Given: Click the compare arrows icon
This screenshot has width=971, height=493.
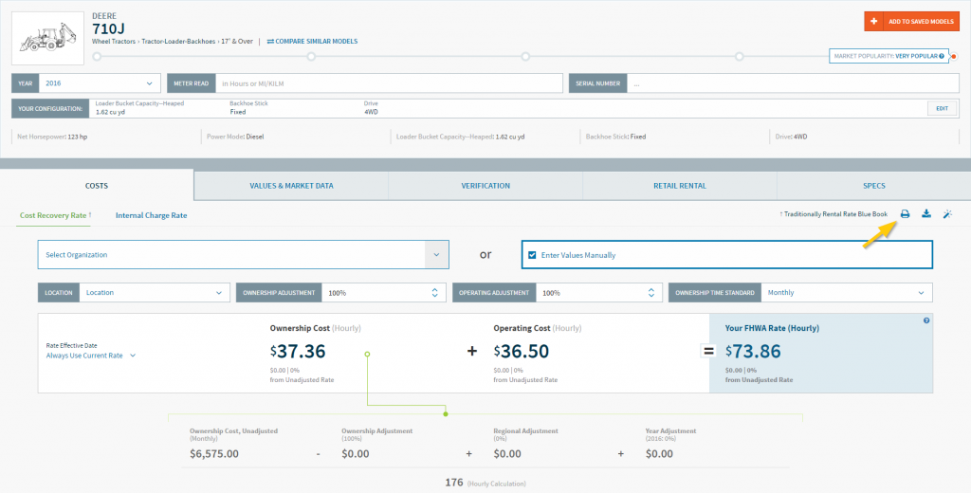Looking at the screenshot, I should click(x=270, y=42).
